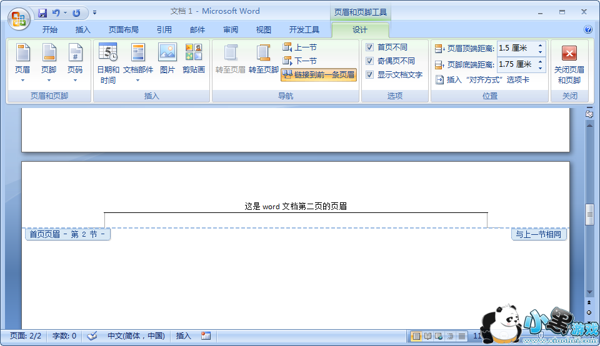
Task: Decrease 页眉顶端距离 with down arrow
Action: [x=540, y=52]
